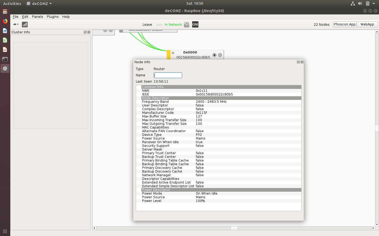Click the horizontal scrollbar handle
The height and width of the screenshot is (236, 379).
point(234,228)
